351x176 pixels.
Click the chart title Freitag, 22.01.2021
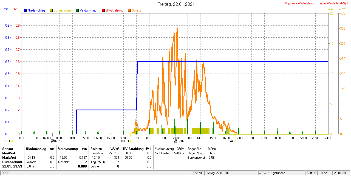(176, 4)
